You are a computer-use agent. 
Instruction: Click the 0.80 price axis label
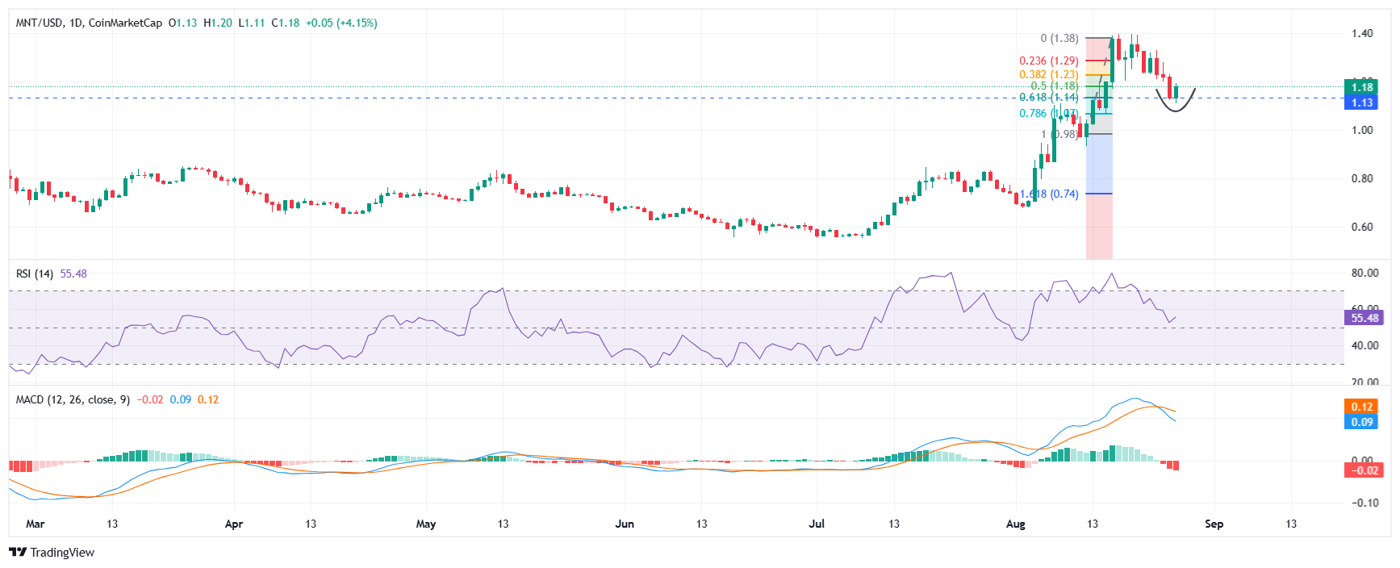tap(1362, 178)
